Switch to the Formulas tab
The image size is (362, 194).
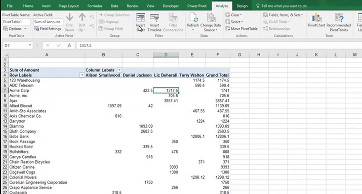pyautogui.click(x=95, y=6)
